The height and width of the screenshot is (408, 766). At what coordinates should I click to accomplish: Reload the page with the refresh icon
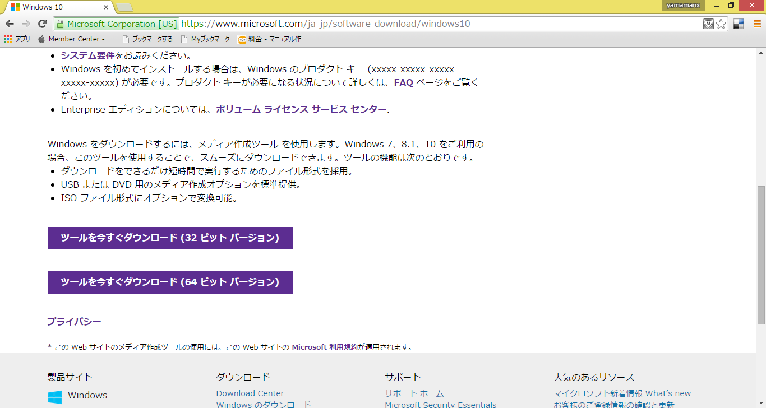point(42,24)
